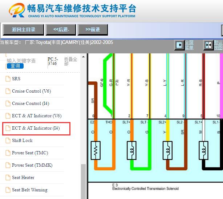Open Cruise Control (V6) item

tap(32, 91)
